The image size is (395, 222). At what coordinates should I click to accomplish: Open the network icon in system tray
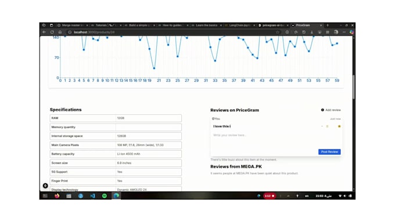340,196
